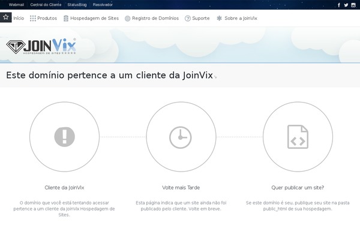
Task: Click the paragraph starting 'O domínio que você está'
Action: (64, 209)
